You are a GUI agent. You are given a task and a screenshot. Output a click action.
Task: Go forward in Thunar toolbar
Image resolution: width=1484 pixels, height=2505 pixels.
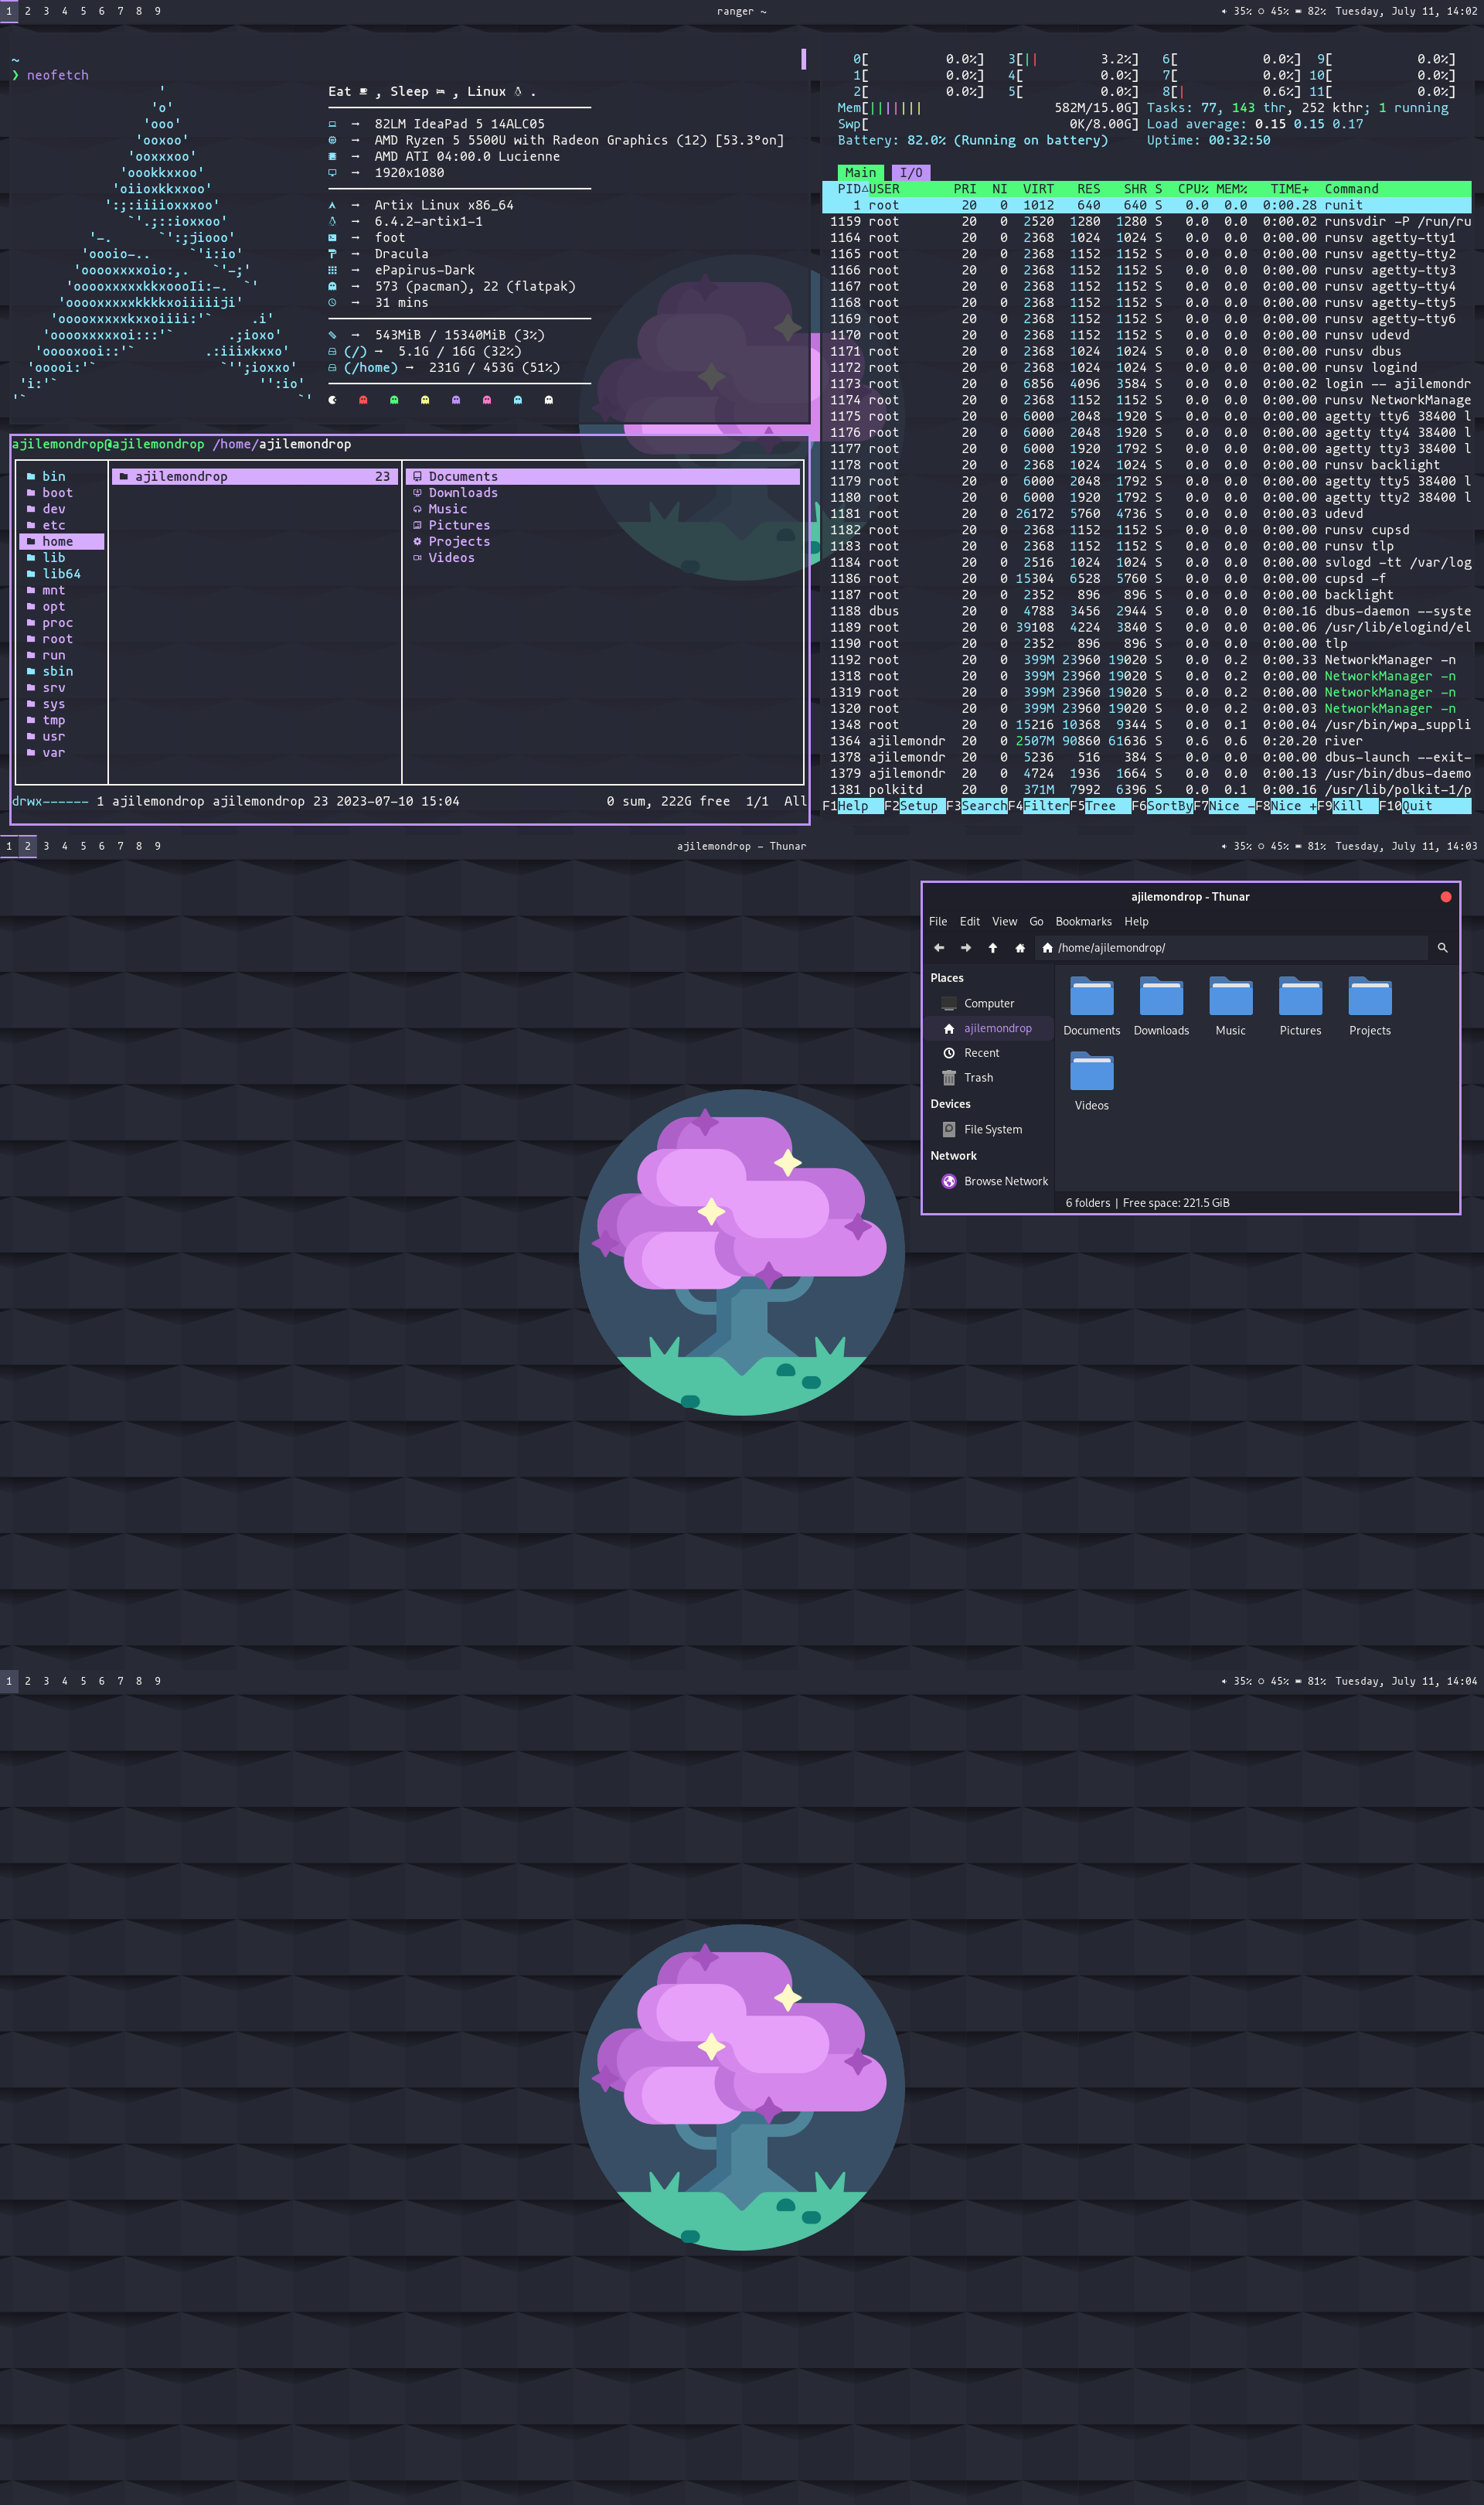pyautogui.click(x=966, y=947)
